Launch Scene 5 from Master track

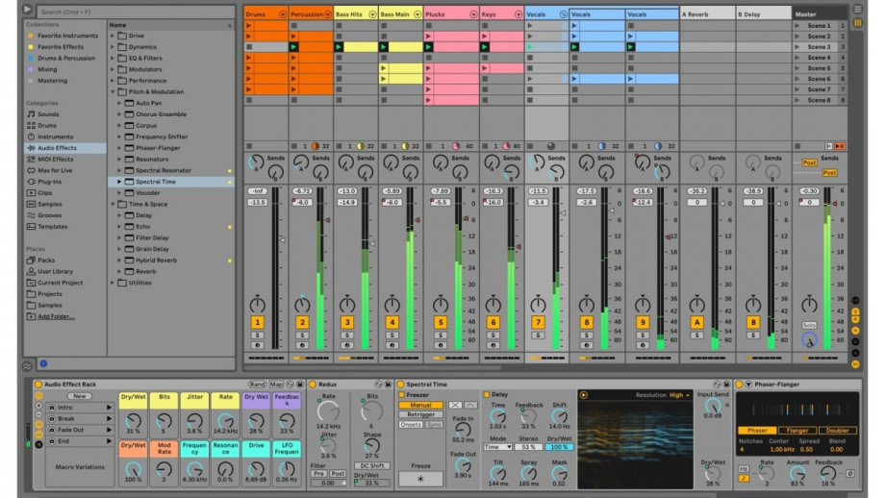point(796,68)
